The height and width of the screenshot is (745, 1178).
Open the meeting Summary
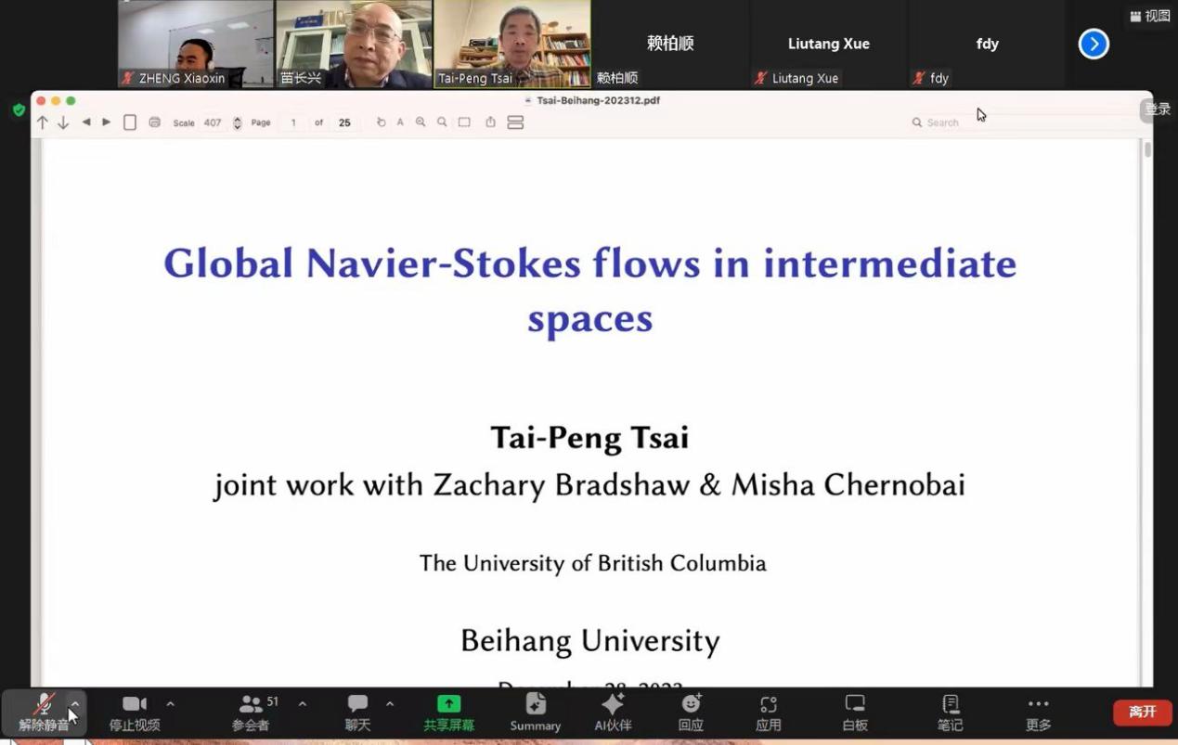coord(535,712)
